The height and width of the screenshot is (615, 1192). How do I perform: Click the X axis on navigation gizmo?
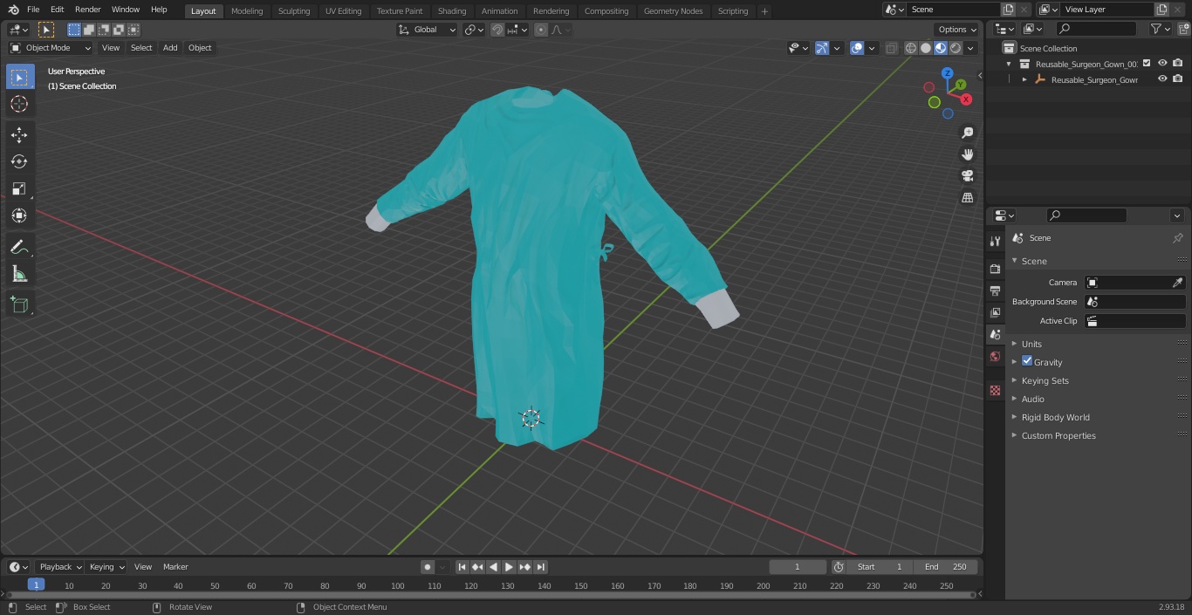click(966, 99)
